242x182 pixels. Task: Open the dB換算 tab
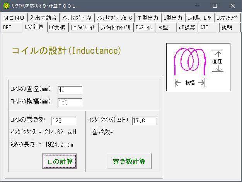pos(187,27)
